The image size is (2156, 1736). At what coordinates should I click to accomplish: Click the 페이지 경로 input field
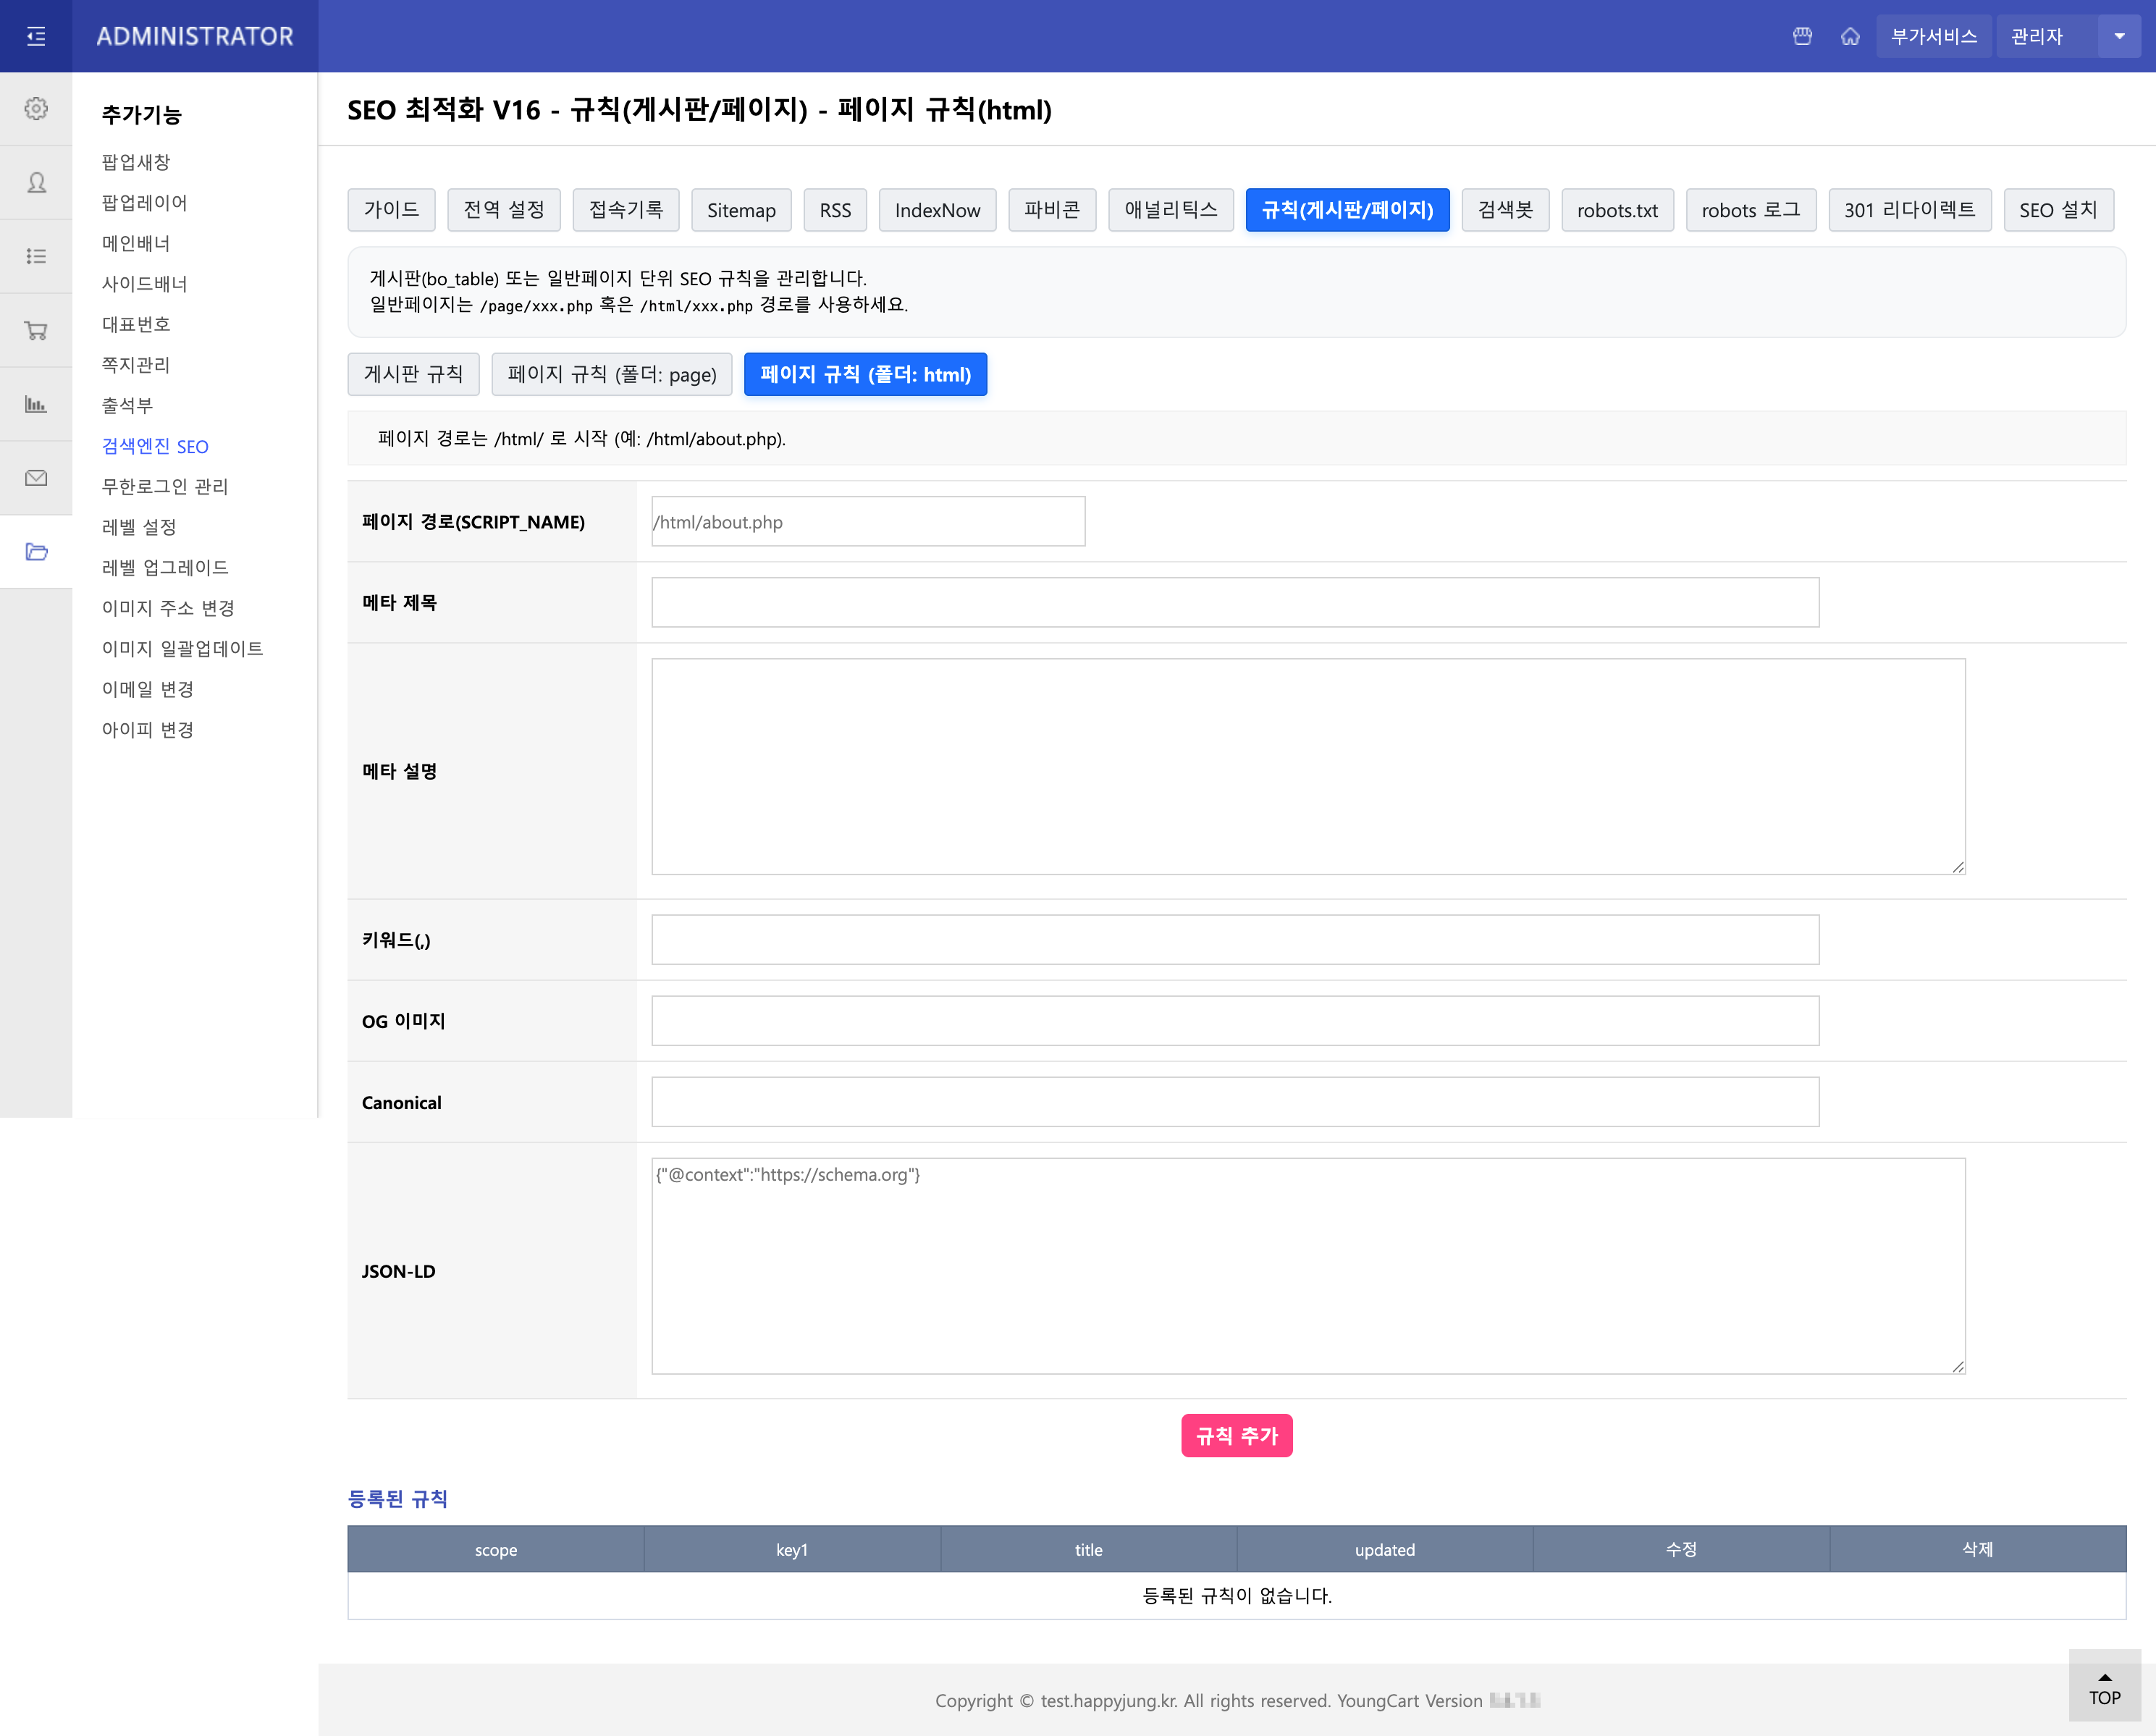(867, 522)
